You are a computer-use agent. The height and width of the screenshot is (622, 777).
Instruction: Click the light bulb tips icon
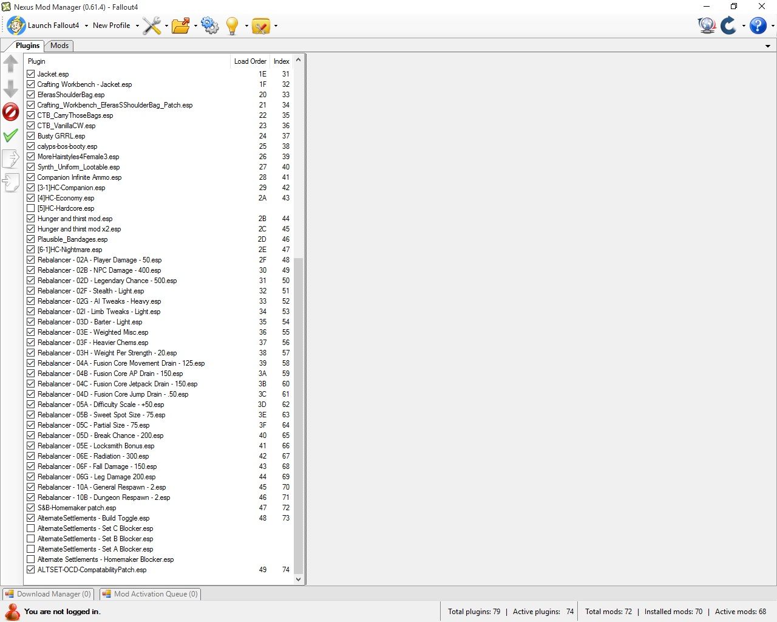click(232, 26)
